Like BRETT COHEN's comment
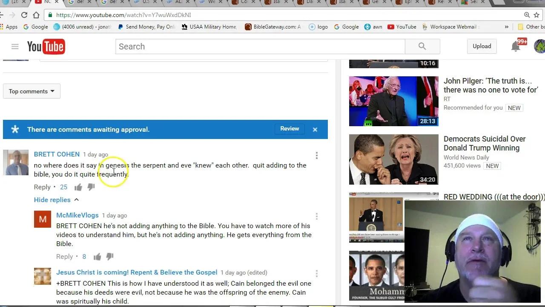Screen dimensions: 545x307 [x=78, y=187]
